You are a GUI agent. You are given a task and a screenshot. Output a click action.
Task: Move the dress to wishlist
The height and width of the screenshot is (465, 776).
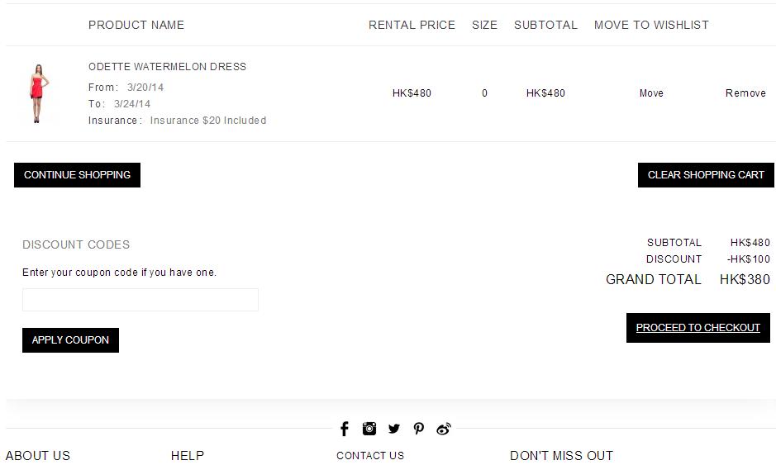pos(651,93)
